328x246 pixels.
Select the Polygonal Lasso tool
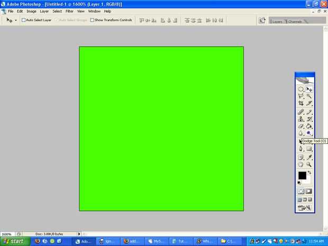pos(301,96)
